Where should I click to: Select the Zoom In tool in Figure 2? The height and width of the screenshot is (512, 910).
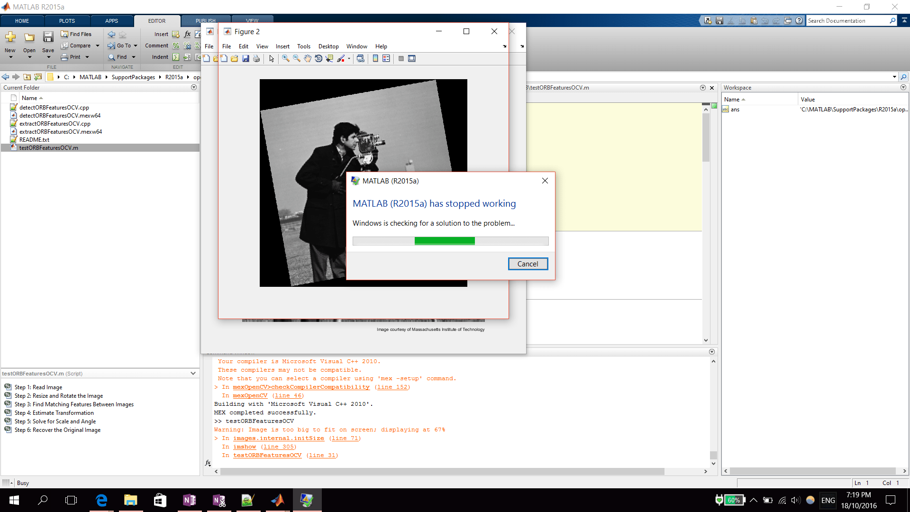285,59
